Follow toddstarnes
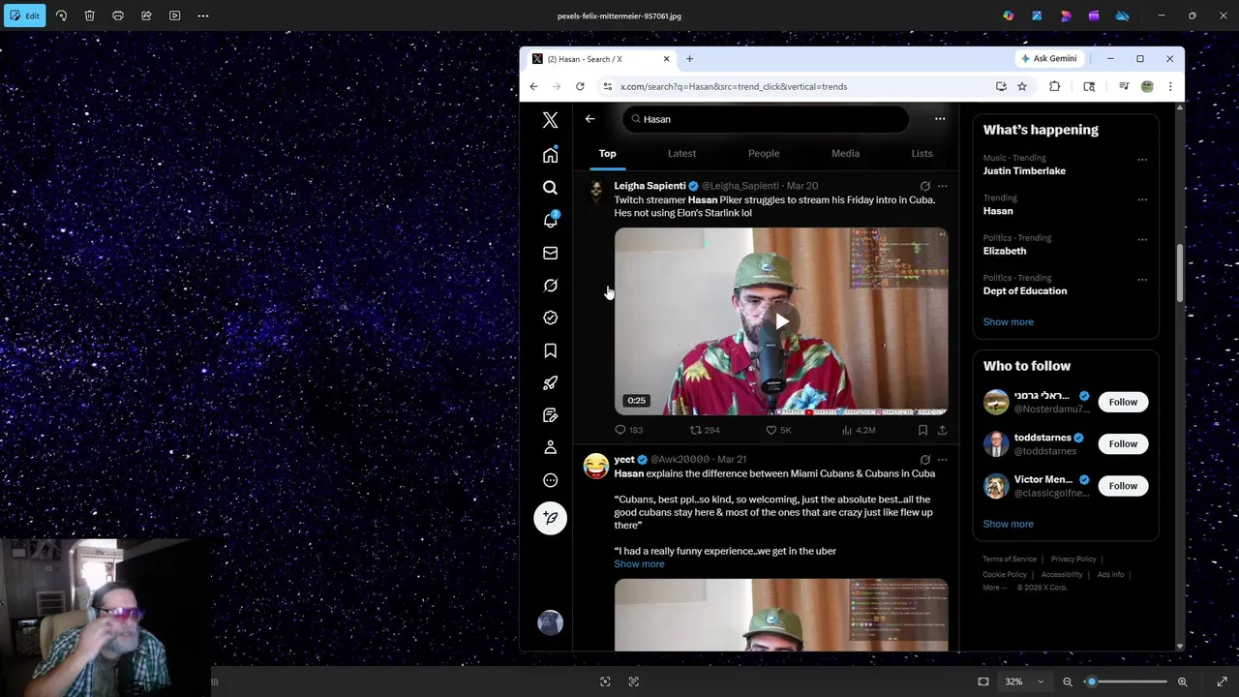This screenshot has height=697, width=1239. [x=1123, y=443]
